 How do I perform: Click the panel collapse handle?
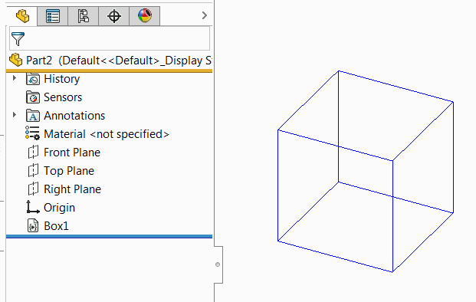218,264
